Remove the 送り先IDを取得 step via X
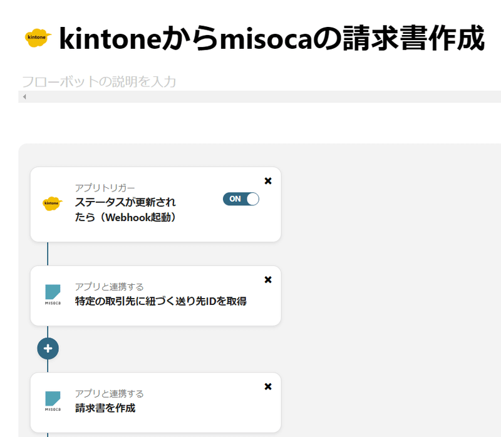The height and width of the screenshot is (437, 501). (x=268, y=280)
